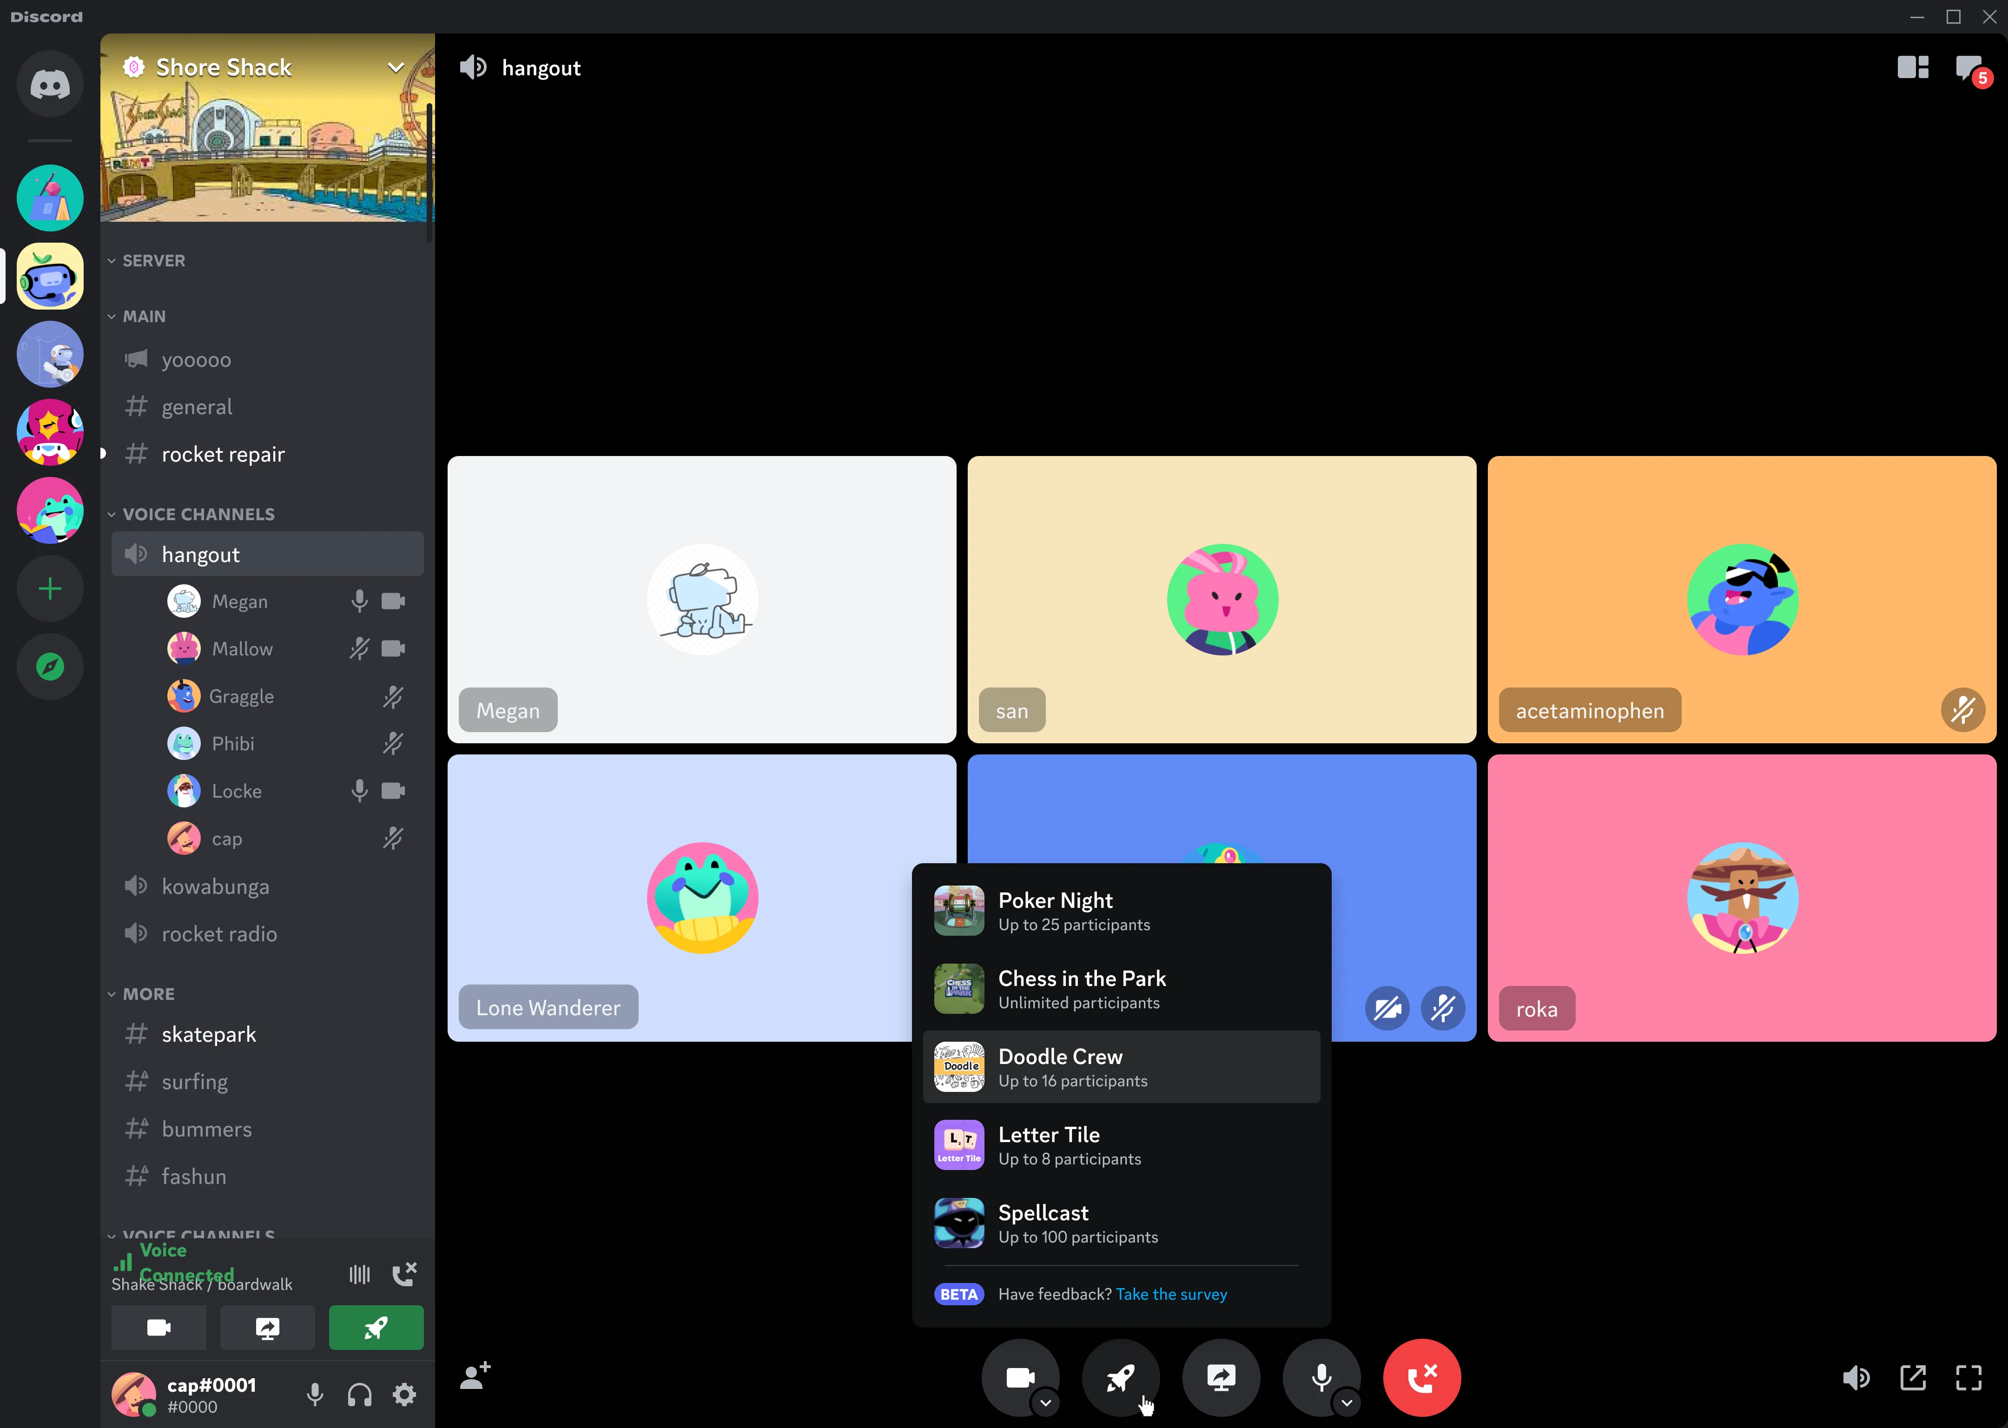The width and height of the screenshot is (2008, 1428).
Task: End the call with the red disconnect button
Action: pos(1421,1377)
